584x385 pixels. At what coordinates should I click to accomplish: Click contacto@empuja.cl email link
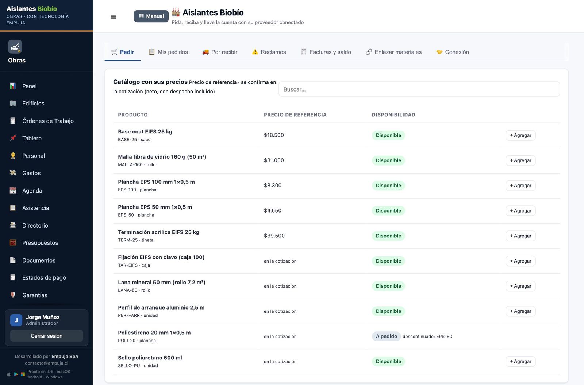point(47,363)
